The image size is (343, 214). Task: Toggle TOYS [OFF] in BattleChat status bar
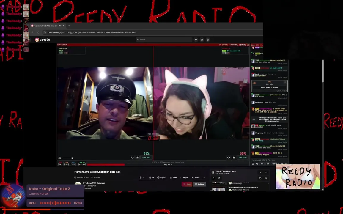click(73, 164)
